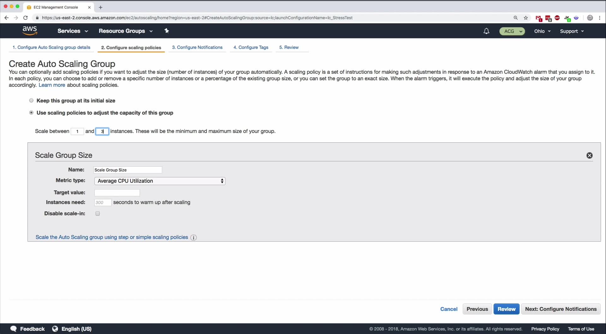
Task: Click the browser forward arrow
Action: [x=16, y=18]
